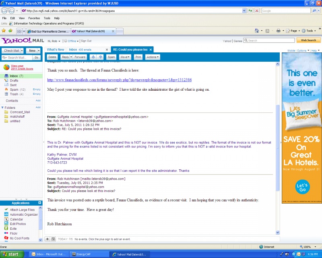Select the Inbox (7) folder
The width and height of the screenshot is (322, 258).
(21, 76)
